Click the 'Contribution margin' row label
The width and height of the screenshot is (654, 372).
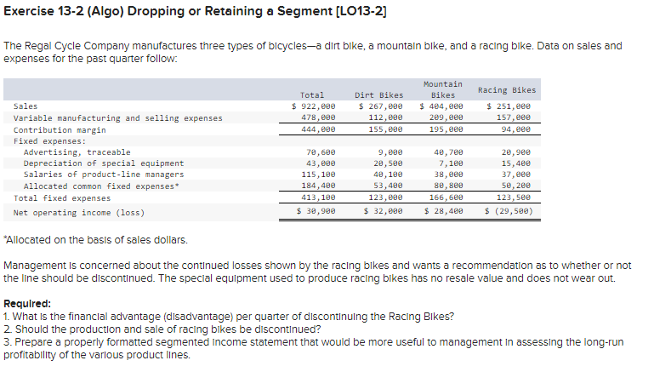[x=60, y=130]
